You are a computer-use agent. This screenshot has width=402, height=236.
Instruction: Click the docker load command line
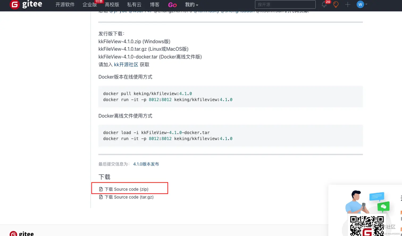point(156,133)
